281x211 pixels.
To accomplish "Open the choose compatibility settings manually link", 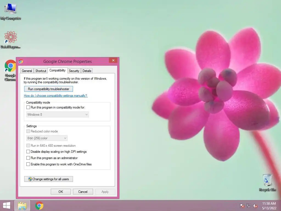I will coord(56,96).
